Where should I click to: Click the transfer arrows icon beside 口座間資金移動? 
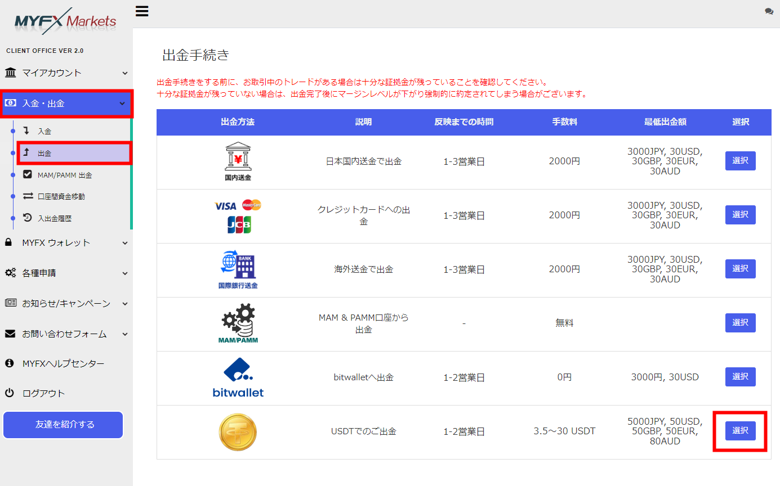(28, 196)
